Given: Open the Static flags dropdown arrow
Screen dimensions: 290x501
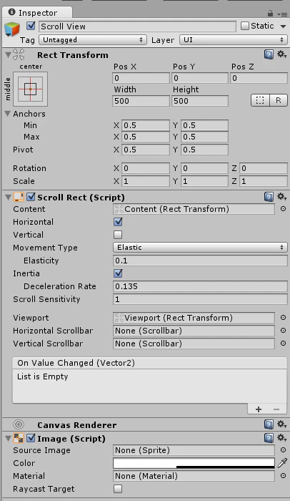Looking at the screenshot, I should point(283,26).
